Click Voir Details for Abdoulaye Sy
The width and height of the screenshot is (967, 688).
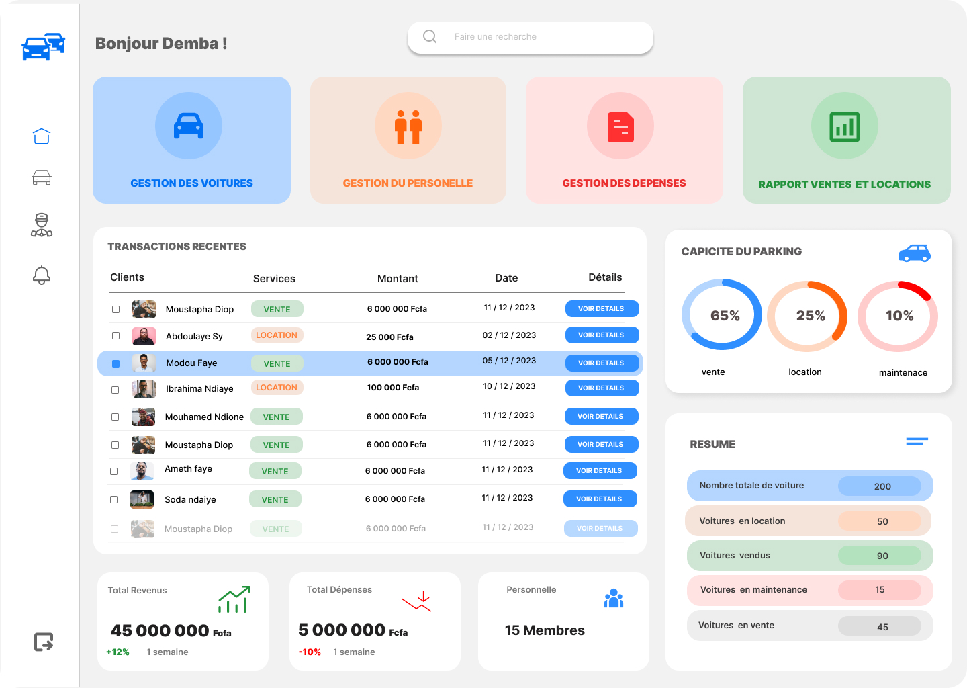coord(602,335)
